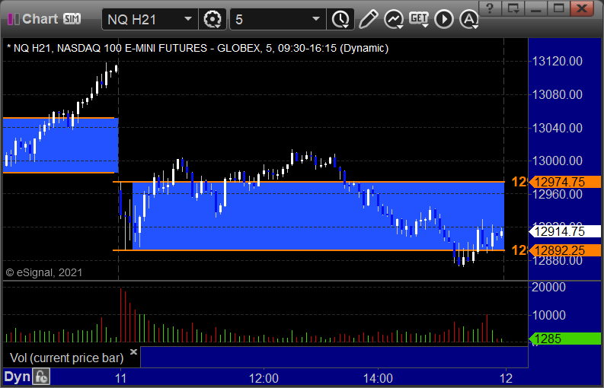Image resolution: width=604 pixels, height=388 pixels.
Task: Maximize the chart window
Action: [559, 8]
